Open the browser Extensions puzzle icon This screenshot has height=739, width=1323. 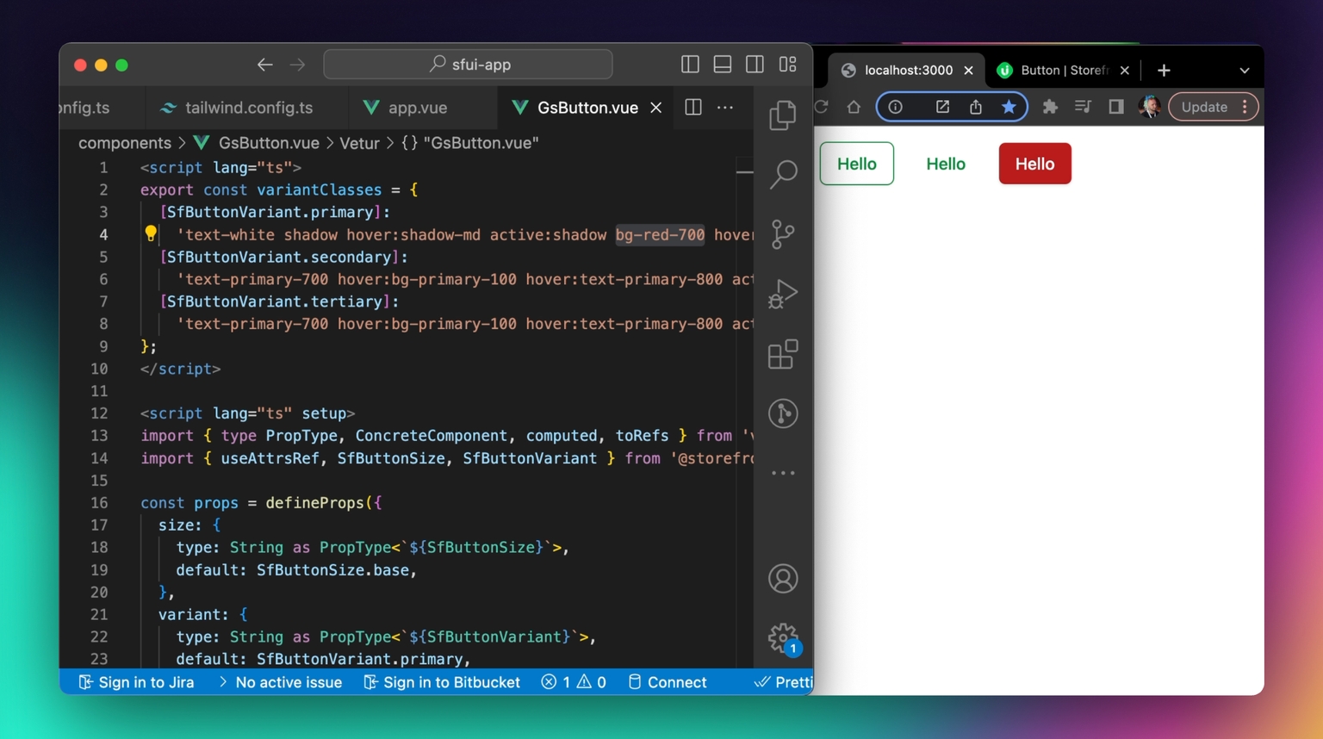(1050, 107)
